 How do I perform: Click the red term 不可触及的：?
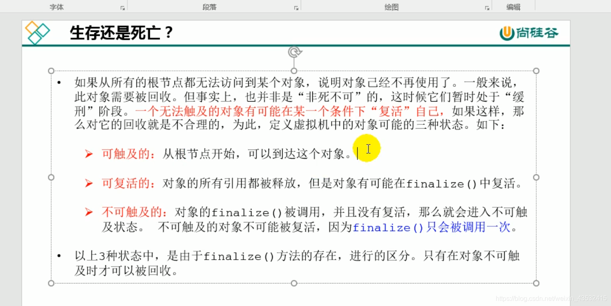(135, 212)
